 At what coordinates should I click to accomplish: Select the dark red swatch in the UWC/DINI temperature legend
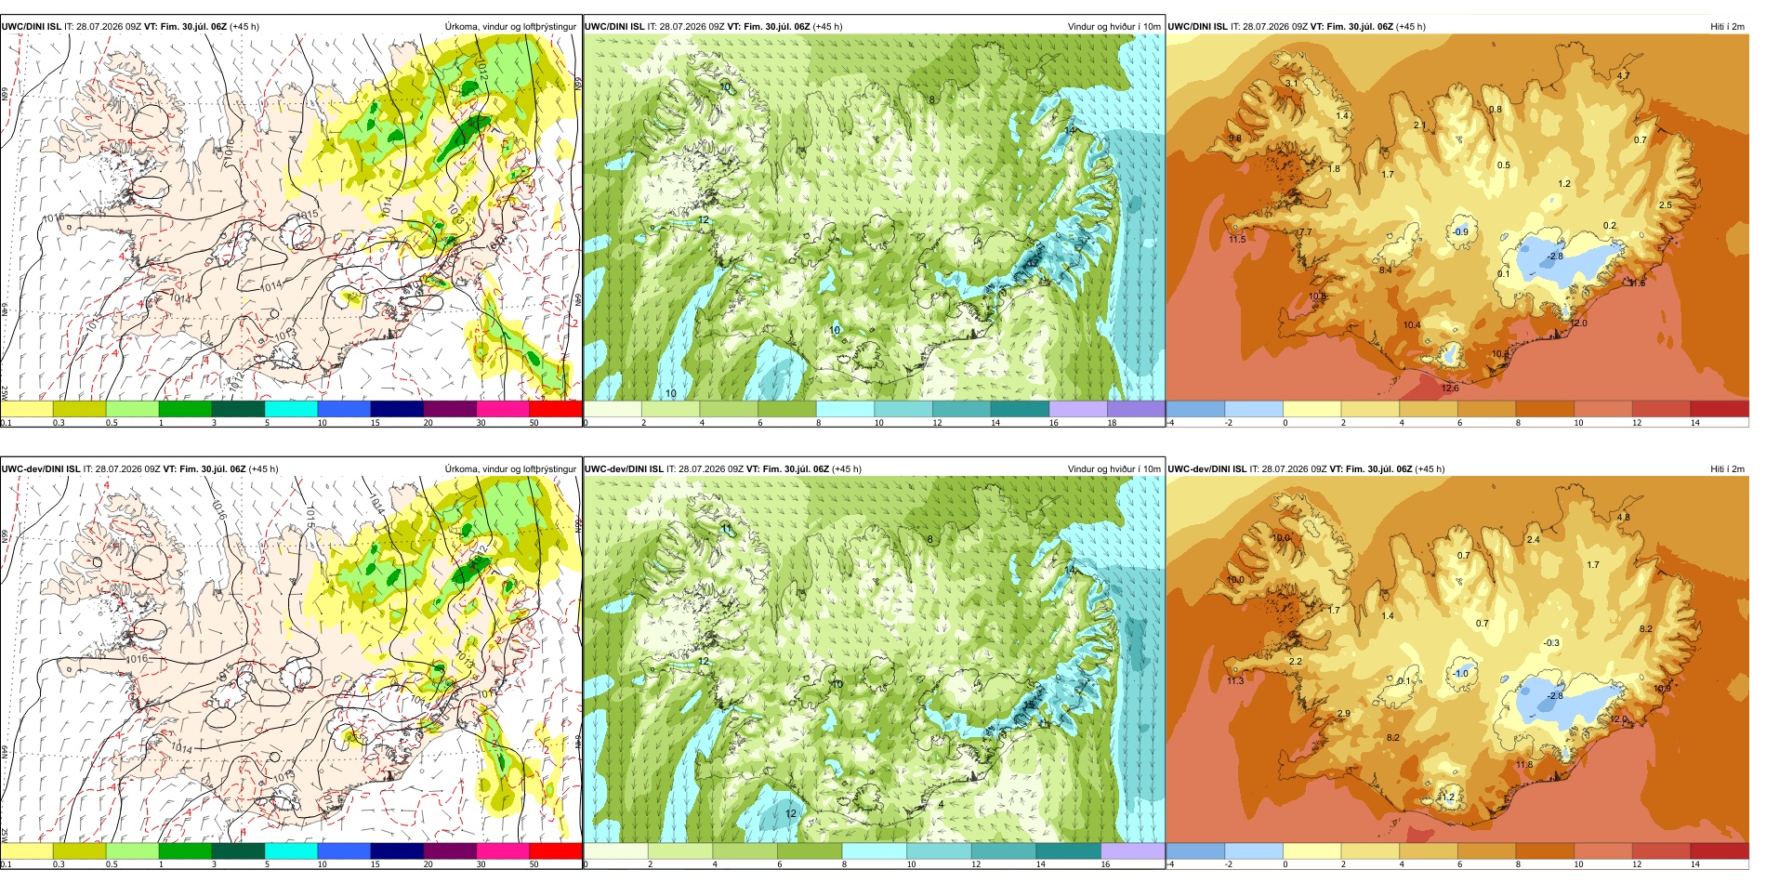(x=1720, y=408)
